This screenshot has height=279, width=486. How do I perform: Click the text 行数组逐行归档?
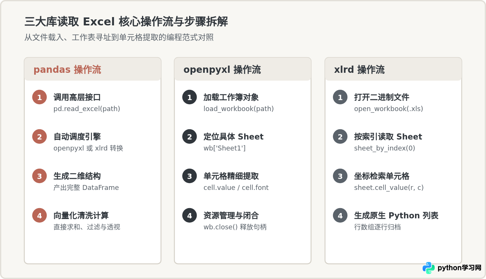click(377, 227)
